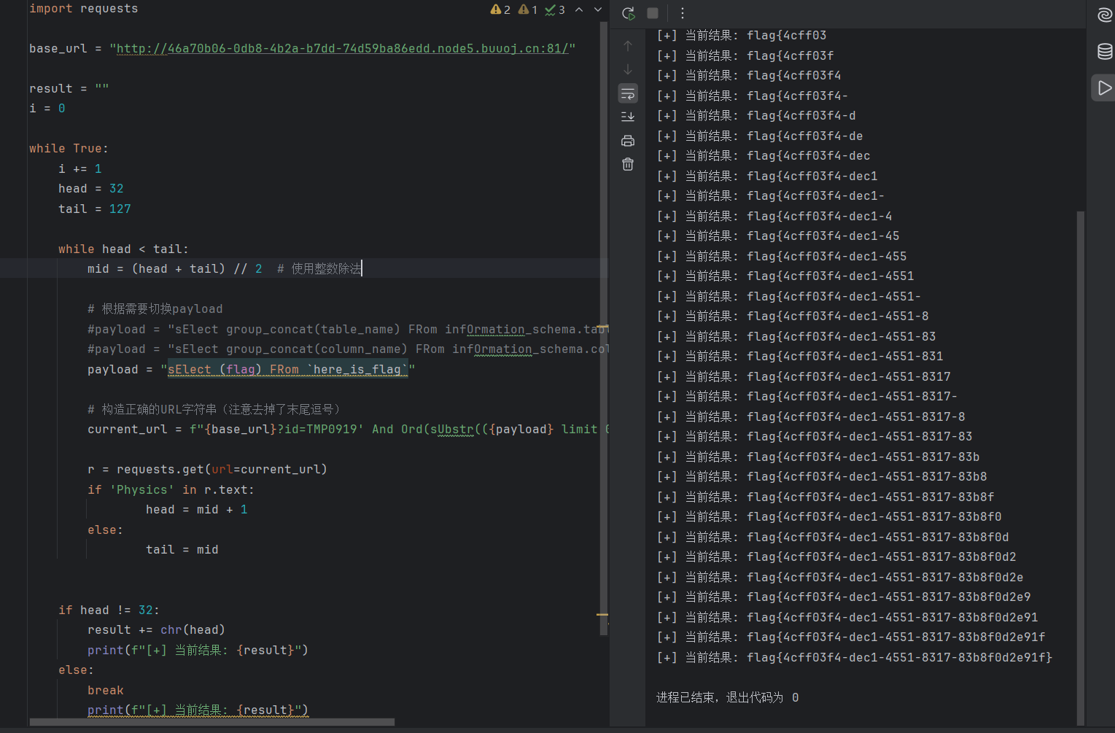Open the Run toolbar three-dots More menu
Screen dimensions: 1115x733
(x=683, y=13)
